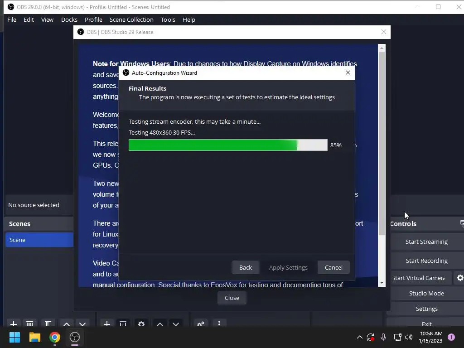Open source properties gear in Sources dock
Viewport: 464px width, 348px height.
pyautogui.click(x=141, y=324)
